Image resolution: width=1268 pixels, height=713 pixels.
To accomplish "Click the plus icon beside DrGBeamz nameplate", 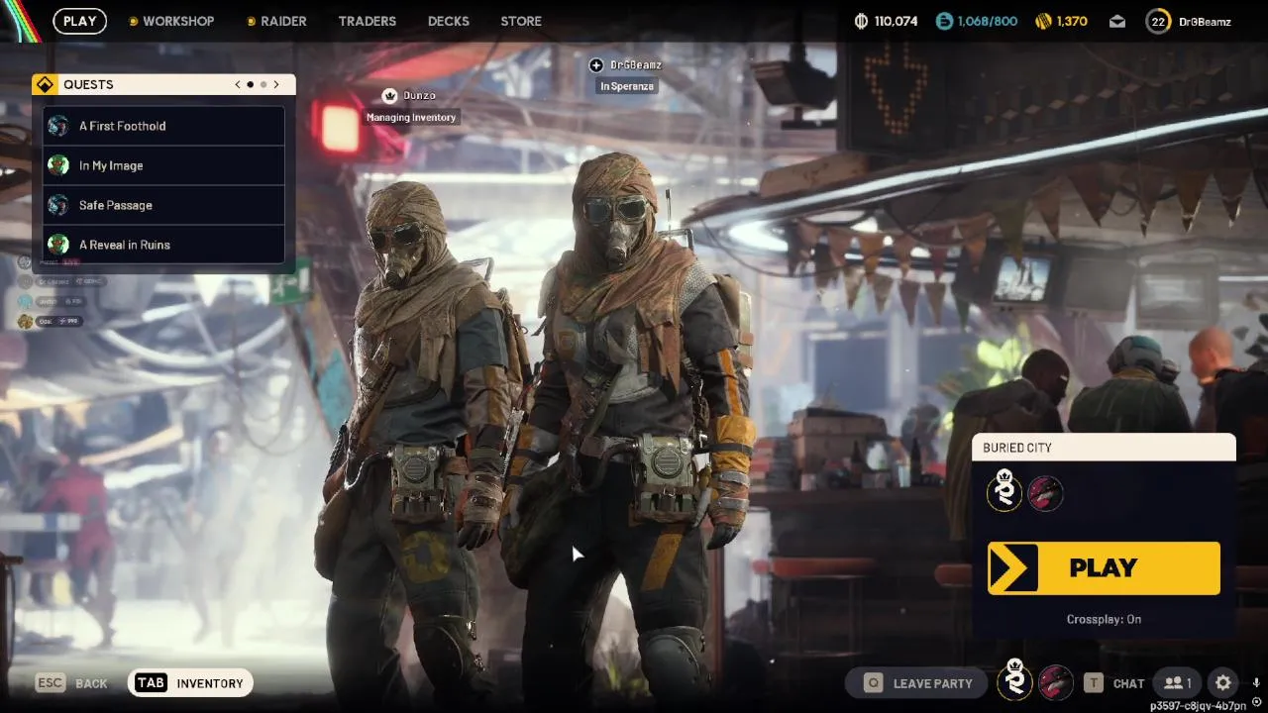I will (596, 65).
